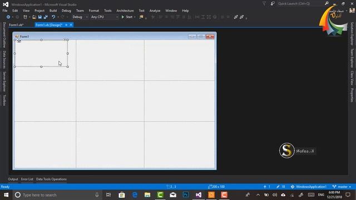
Task: Click the master branch in status bar
Action: point(342,187)
